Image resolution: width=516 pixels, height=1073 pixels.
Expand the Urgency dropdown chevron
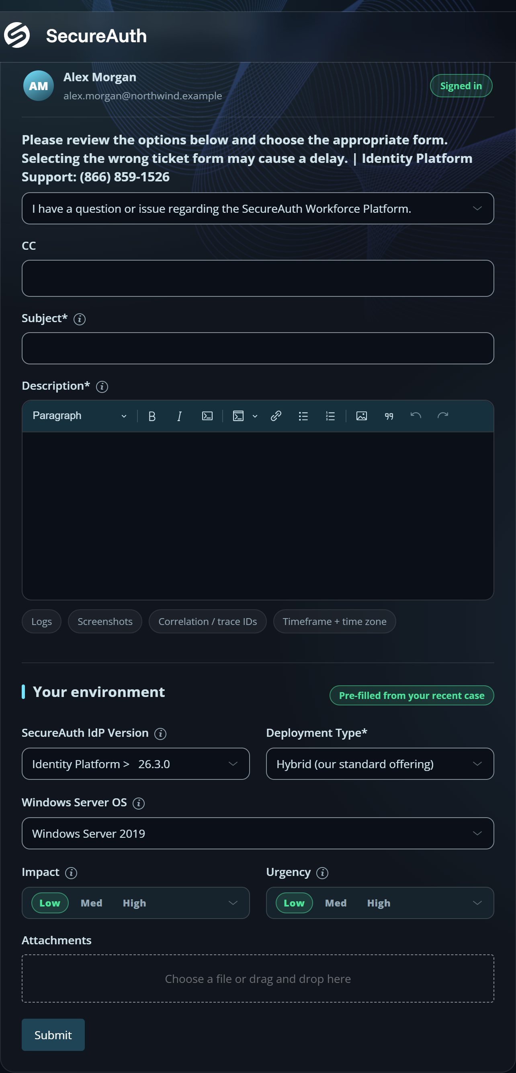pyautogui.click(x=477, y=903)
